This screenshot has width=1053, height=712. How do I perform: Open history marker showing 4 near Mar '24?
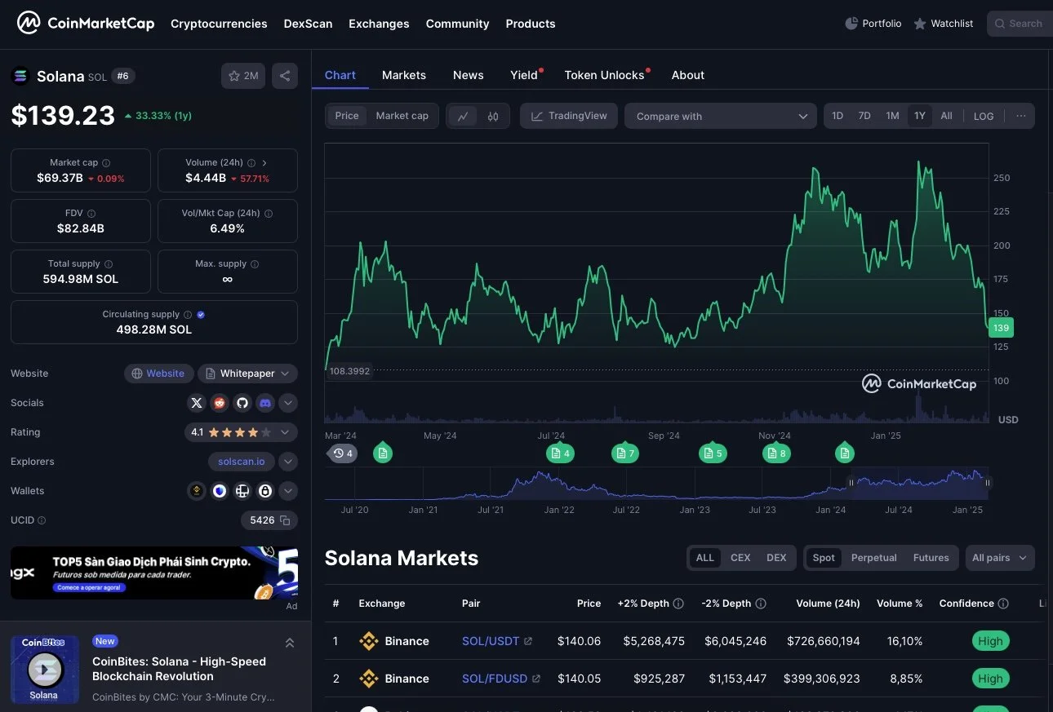[343, 453]
